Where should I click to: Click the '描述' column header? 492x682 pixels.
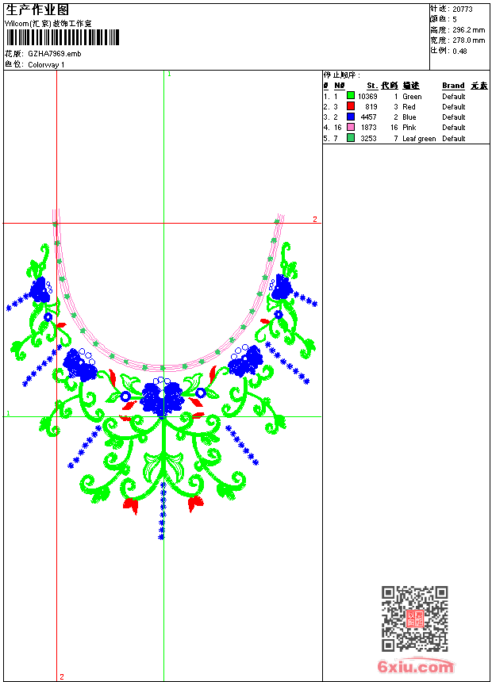pos(410,86)
